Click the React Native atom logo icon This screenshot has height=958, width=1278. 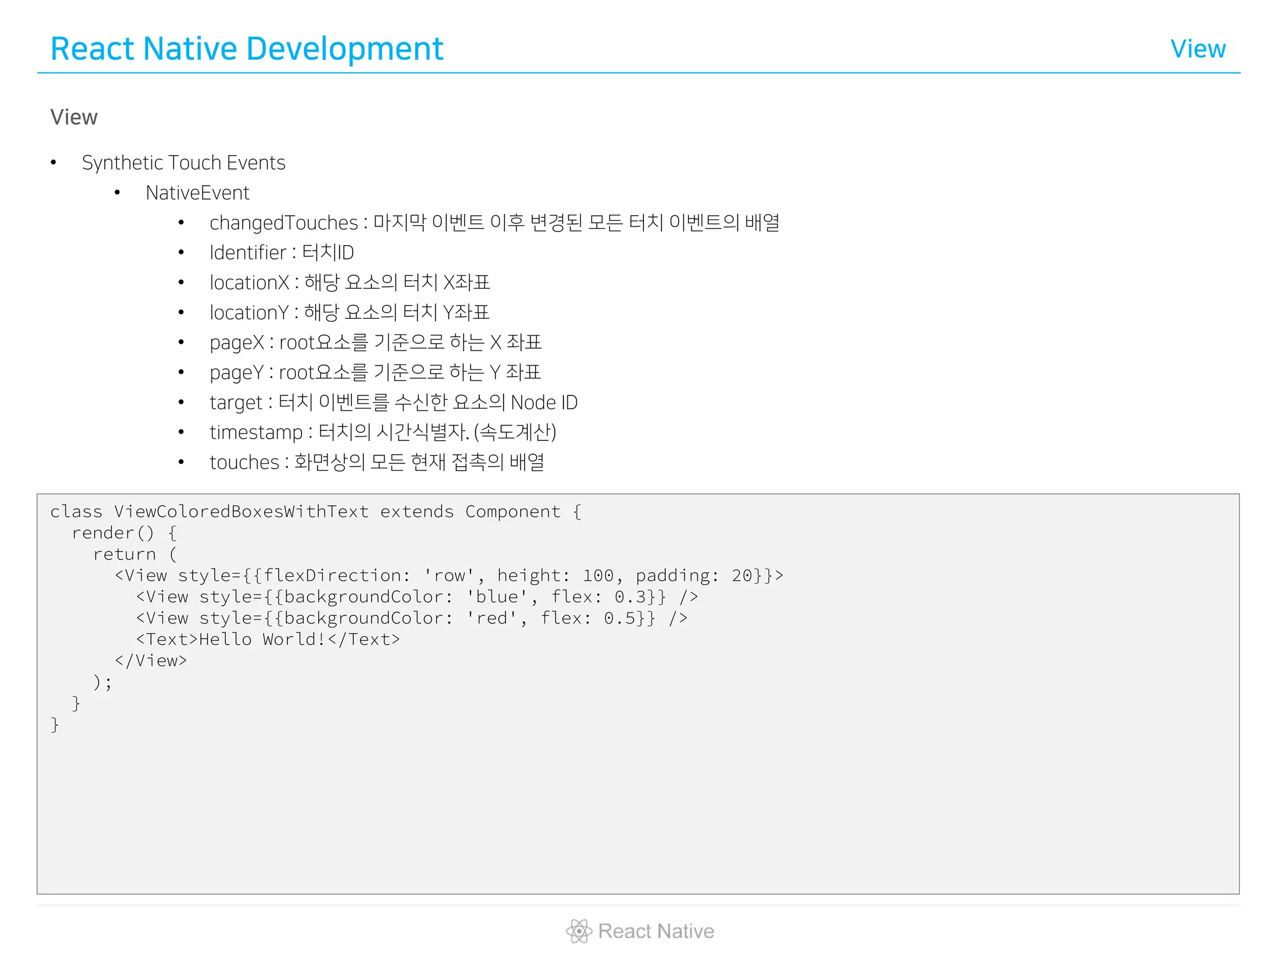click(579, 931)
